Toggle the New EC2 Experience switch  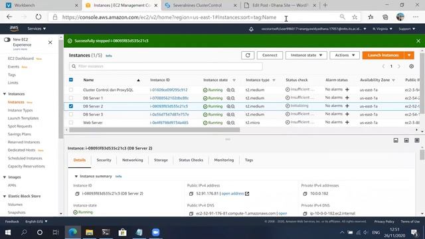pos(7,40)
